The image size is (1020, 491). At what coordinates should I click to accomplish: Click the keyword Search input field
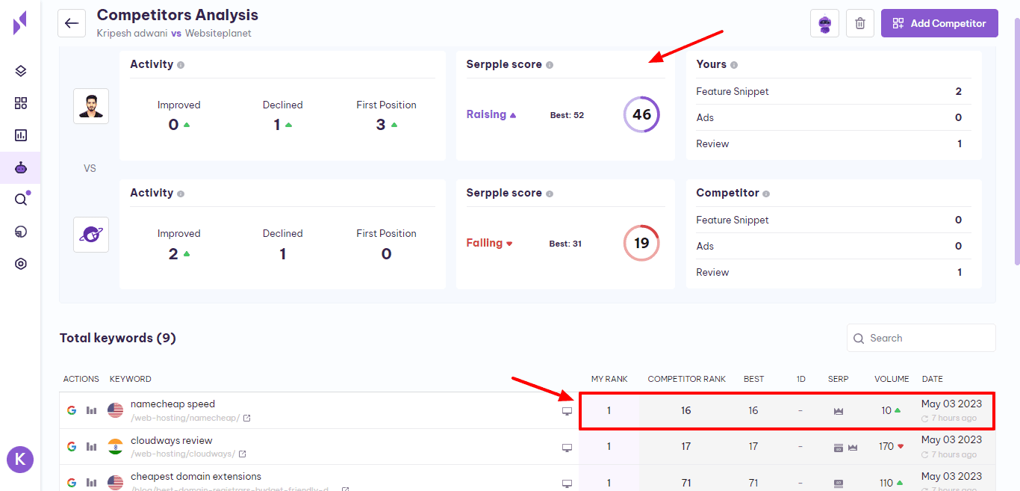(926, 338)
